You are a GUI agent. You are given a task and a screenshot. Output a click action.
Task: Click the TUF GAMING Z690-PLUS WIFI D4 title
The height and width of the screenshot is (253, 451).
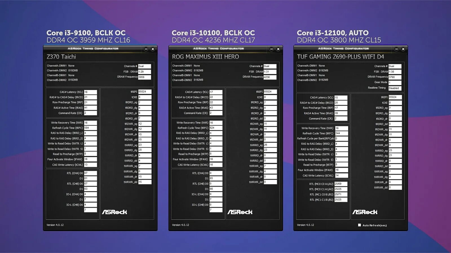(x=341, y=57)
